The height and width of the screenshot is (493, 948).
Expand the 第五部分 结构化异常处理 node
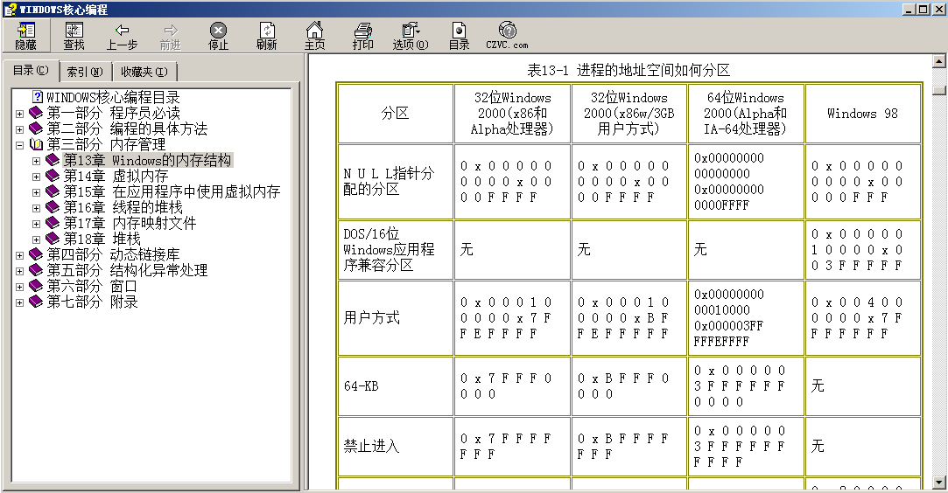tap(19, 270)
